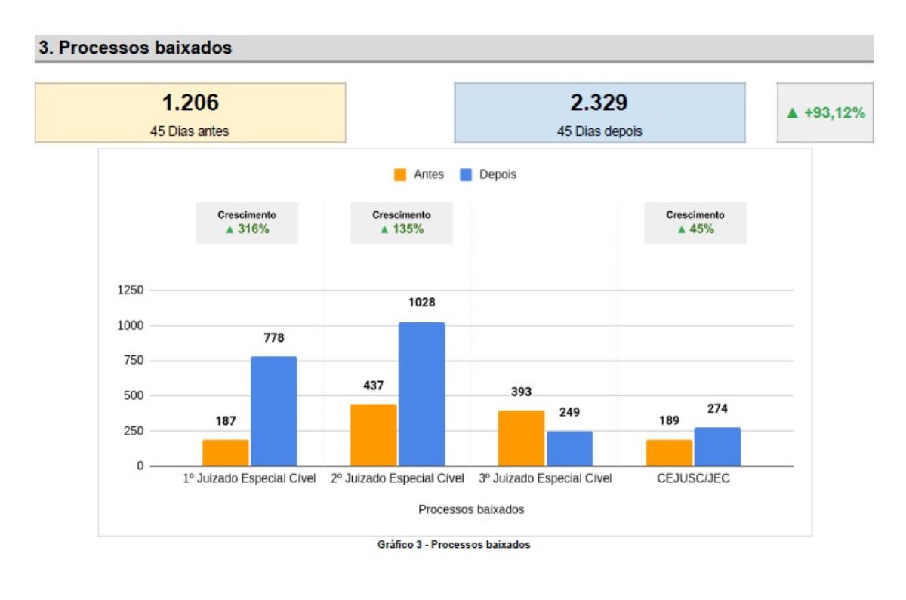Click the green arrow next to 316%
Viewport: 906px width, 600px height.
point(230,229)
